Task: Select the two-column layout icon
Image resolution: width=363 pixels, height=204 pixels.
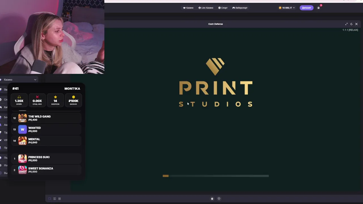Action: click(54, 199)
